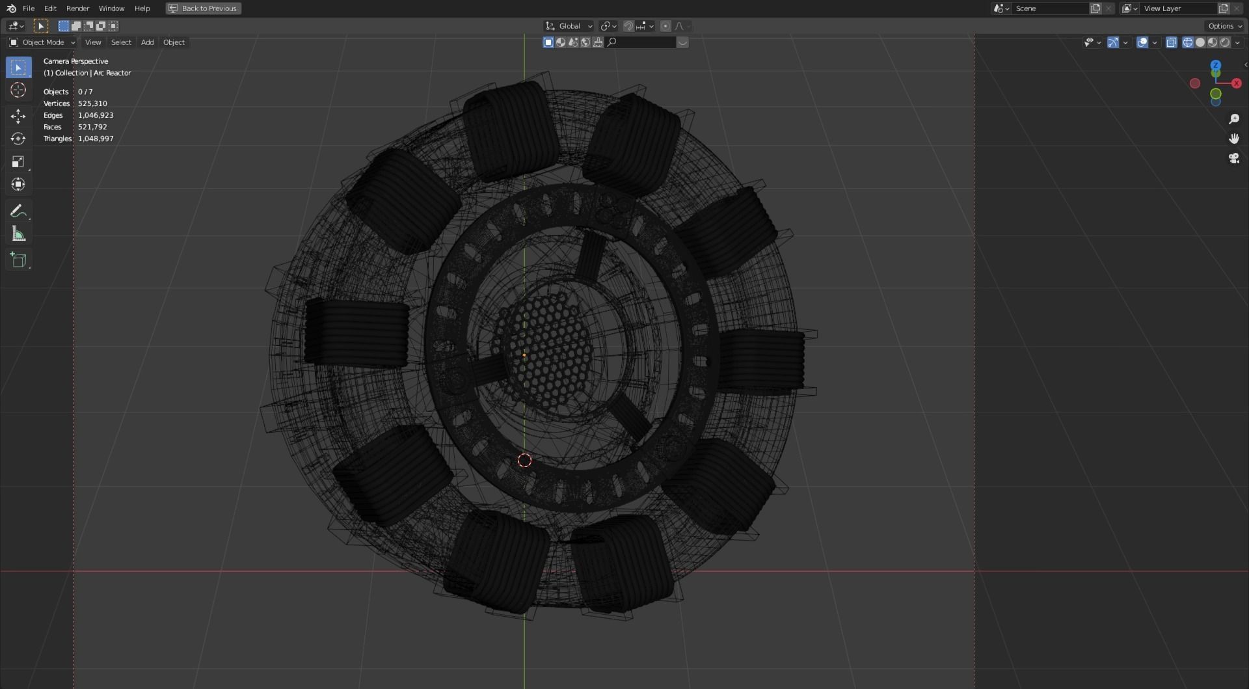
Task: Click the View Layer name field
Action: [1178, 8]
